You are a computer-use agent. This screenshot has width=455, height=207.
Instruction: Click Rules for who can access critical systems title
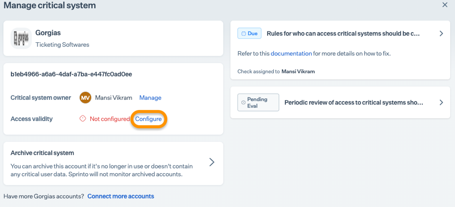click(343, 33)
